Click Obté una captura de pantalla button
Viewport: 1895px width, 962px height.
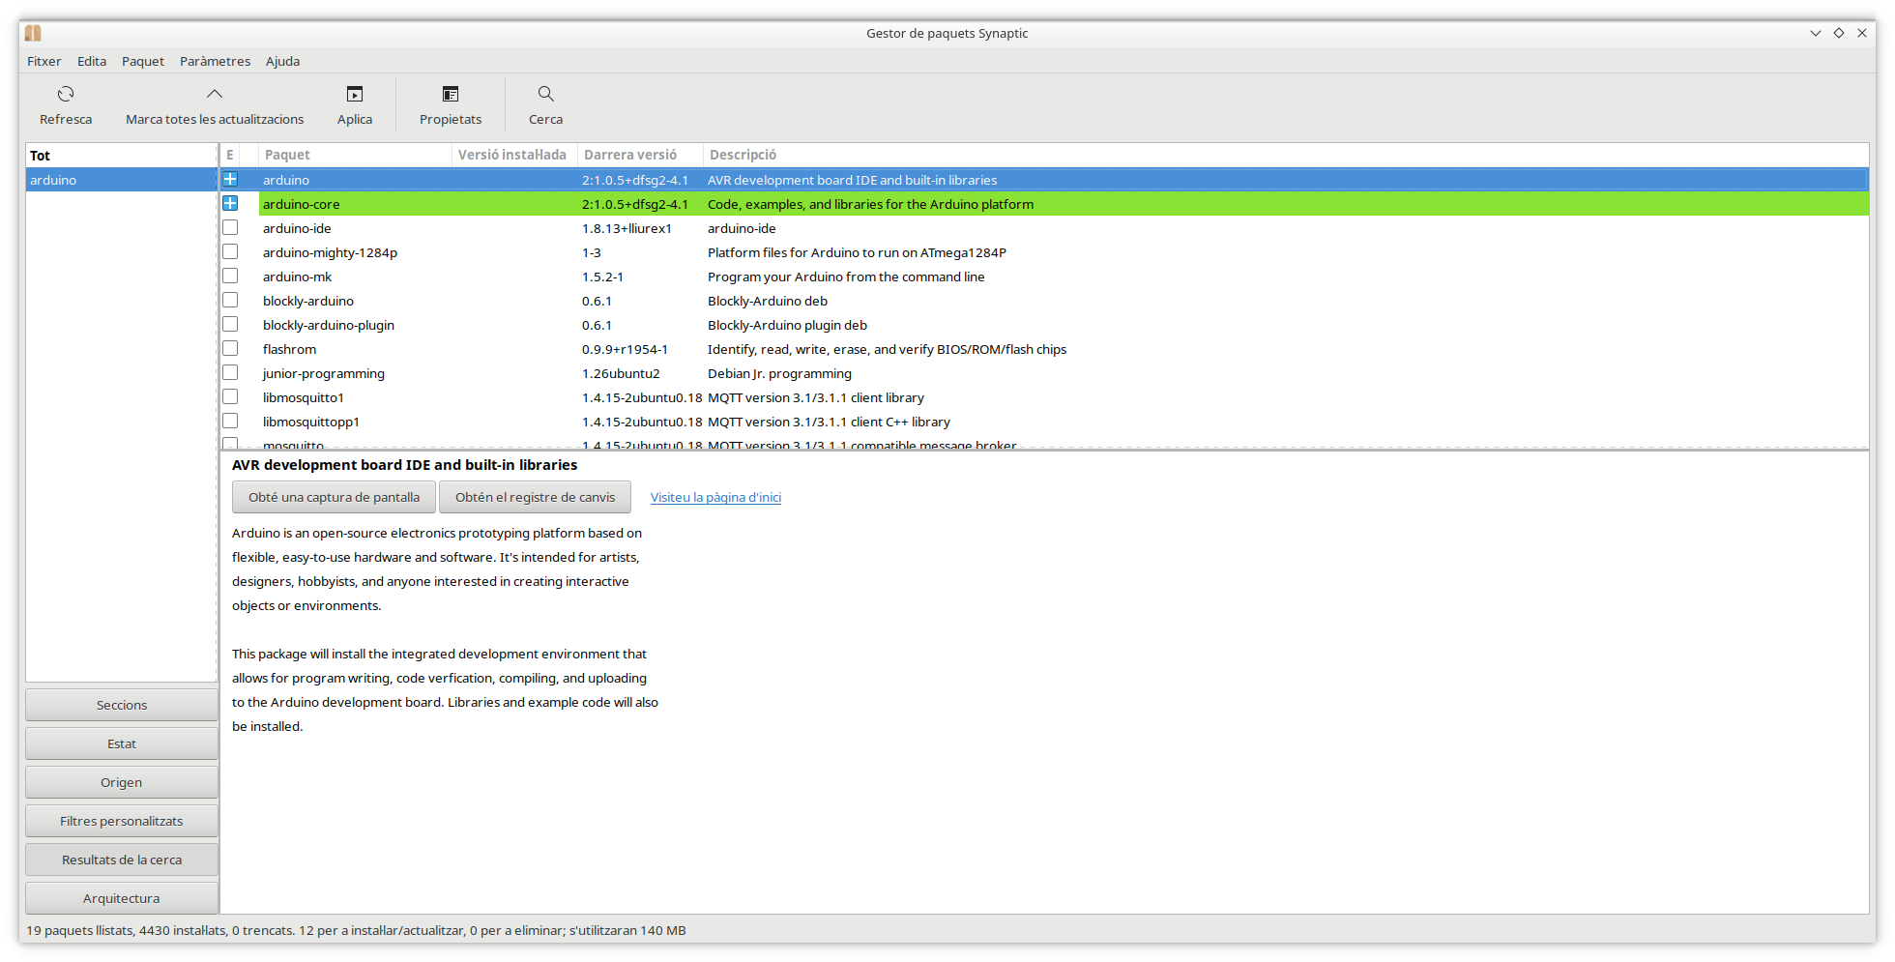click(x=334, y=497)
